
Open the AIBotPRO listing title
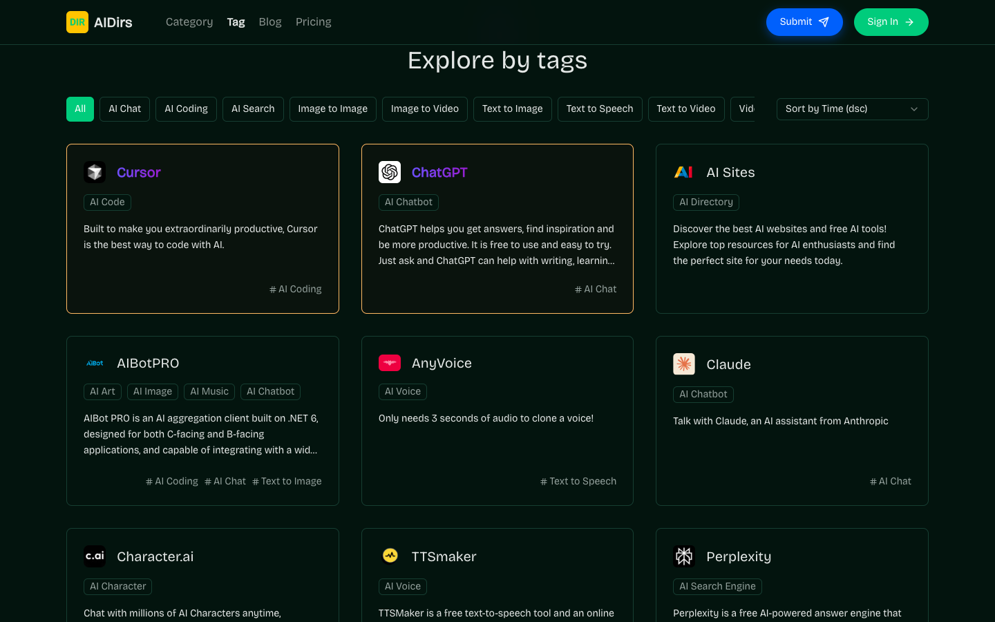pos(148,363)
